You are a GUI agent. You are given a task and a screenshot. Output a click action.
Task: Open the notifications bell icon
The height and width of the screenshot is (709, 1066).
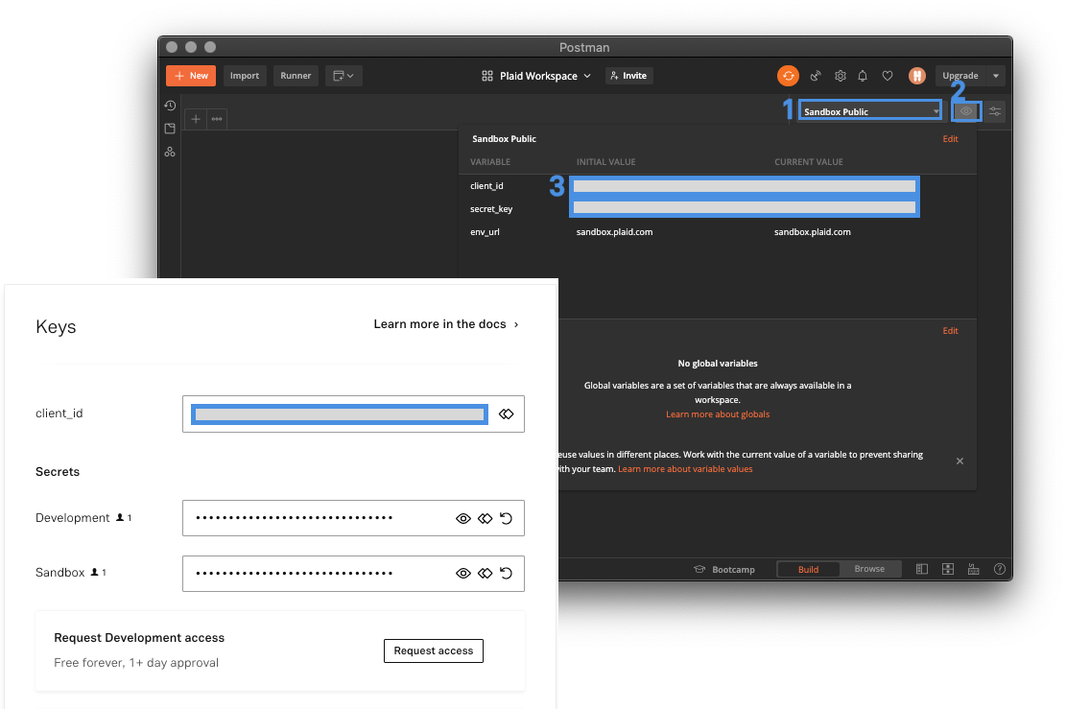tap(863, 76)
